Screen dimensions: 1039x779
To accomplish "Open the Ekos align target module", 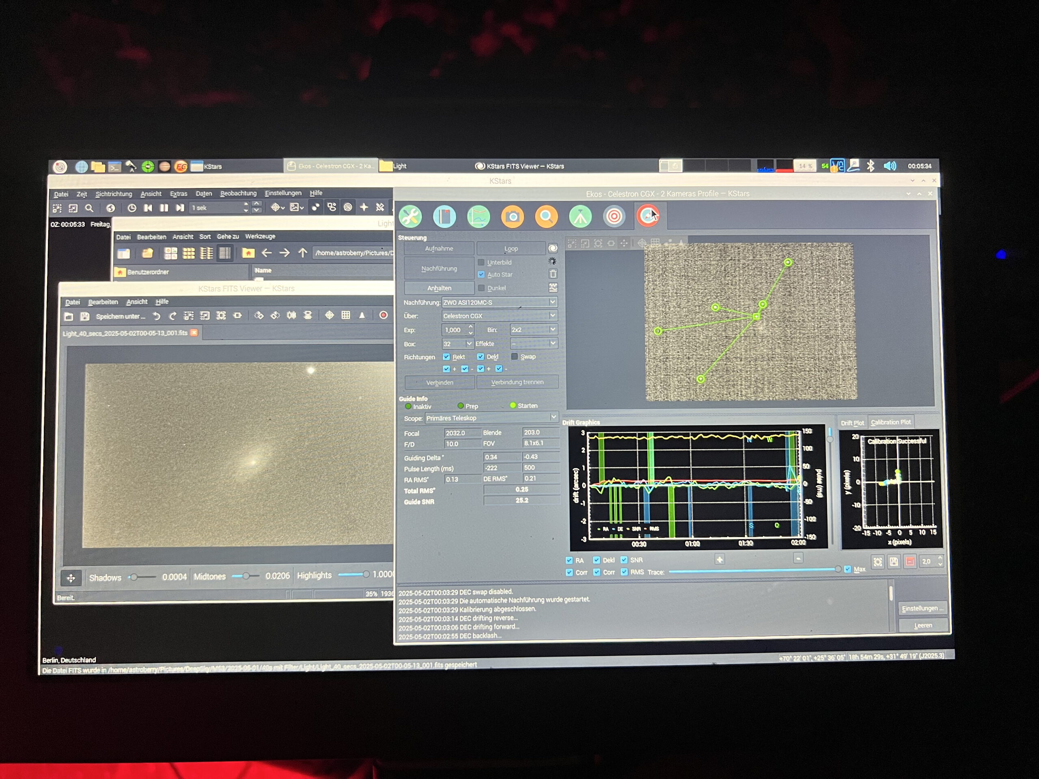I will 614,217.
